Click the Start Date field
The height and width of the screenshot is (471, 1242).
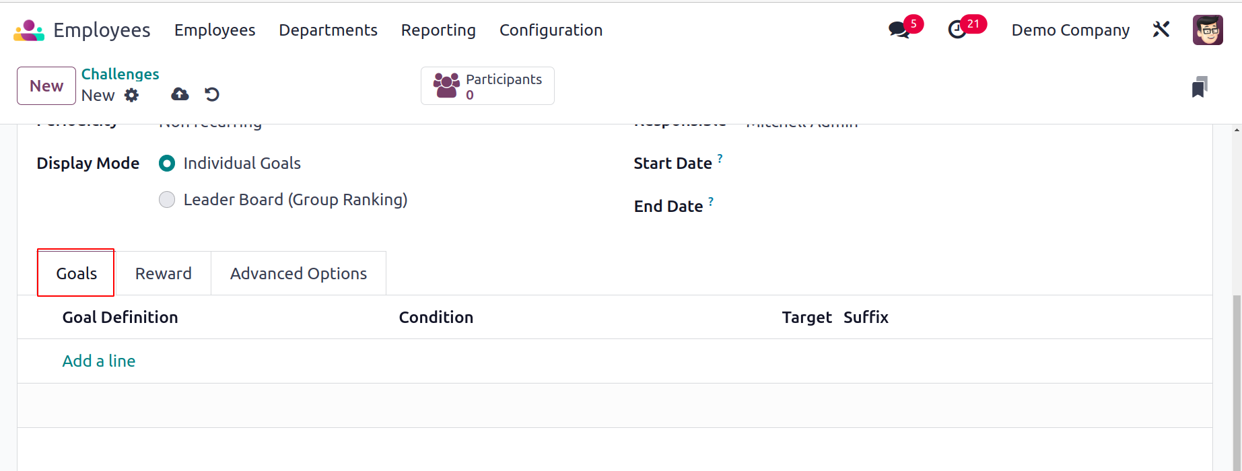coord(969,164)
